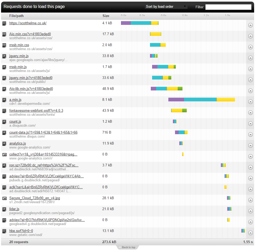This screenshot has width=256, height=252.
Task: Click the image icon beside Secure_Cloud_728x90_en_v4.jpg
Action: 4,198
